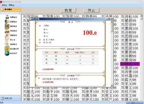
Task: Minimize the name info dialog
Action: pos(107,19)
